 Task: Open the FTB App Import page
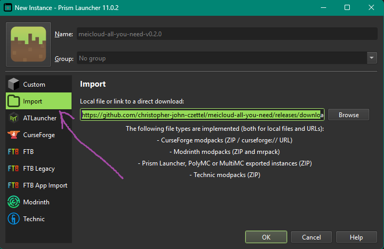tap(39, 185)
